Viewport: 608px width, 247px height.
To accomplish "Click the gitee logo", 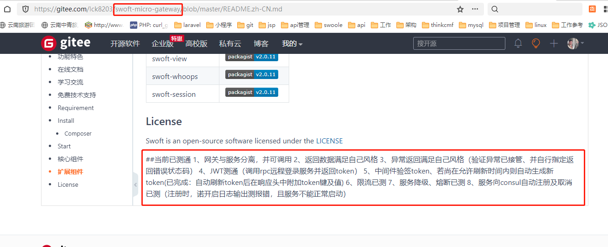I will click(x=66, y=43).
